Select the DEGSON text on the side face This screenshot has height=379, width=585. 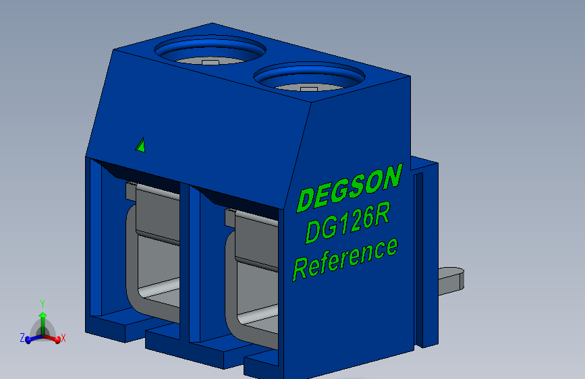(350, 188)
